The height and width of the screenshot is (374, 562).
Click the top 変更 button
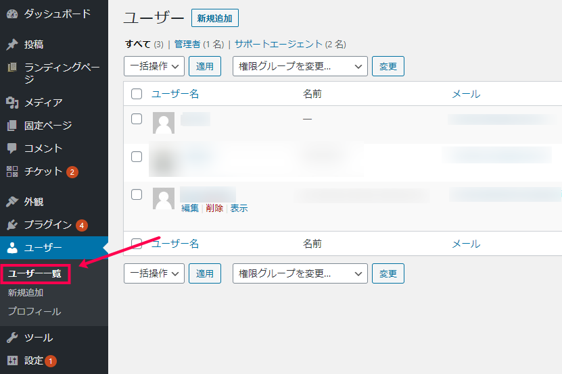[388, 66]
